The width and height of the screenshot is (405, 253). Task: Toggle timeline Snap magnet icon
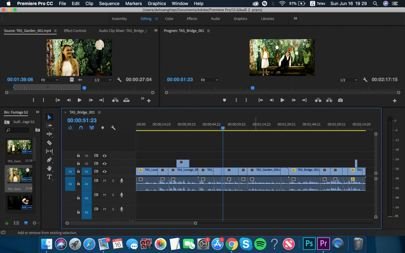(81, 128)
